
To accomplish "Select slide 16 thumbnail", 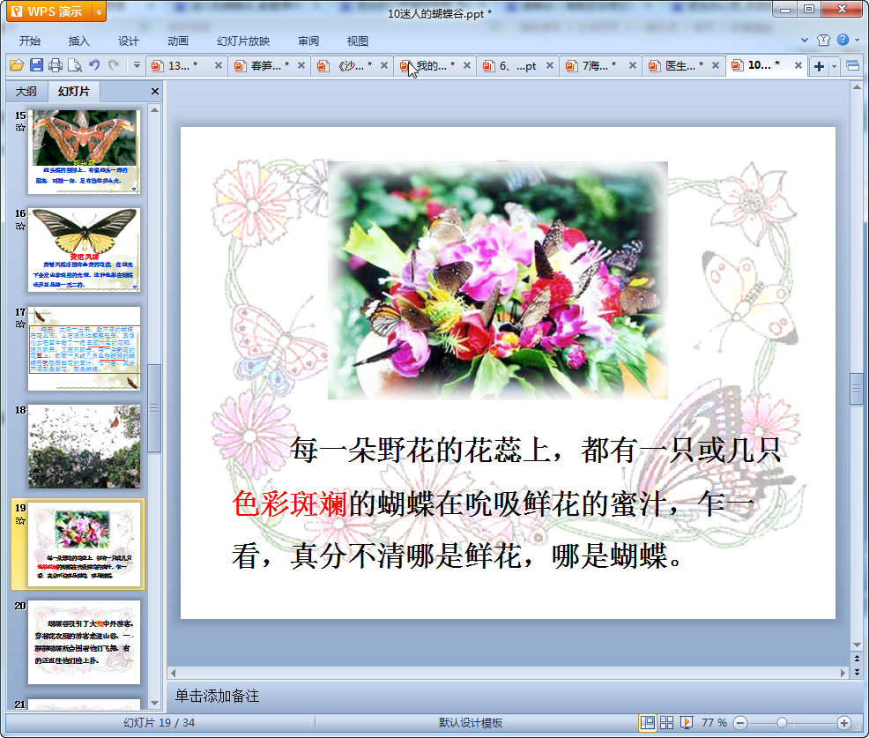I will [x=85, y=250].
